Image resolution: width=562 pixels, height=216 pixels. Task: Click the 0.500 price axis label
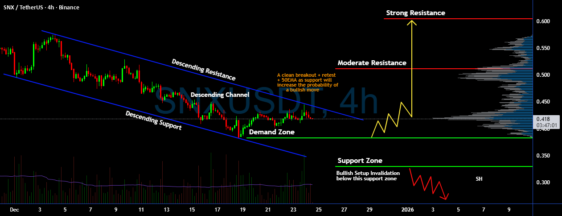(543, 75)
